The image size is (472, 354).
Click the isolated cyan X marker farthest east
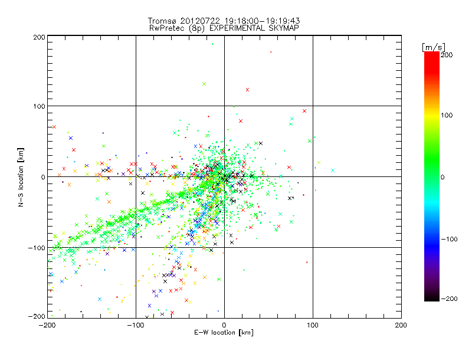[x=333, y=171]
